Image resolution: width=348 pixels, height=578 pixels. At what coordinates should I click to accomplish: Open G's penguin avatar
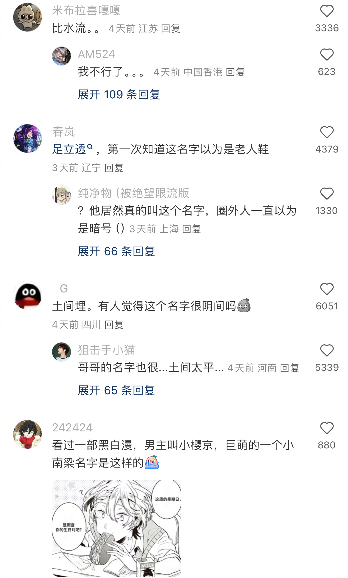click(28, 295)
